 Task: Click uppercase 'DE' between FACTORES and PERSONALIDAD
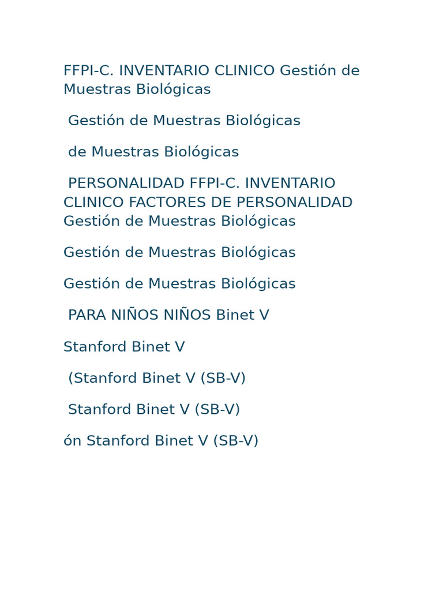pyautogui.click(x=221, y=203)
